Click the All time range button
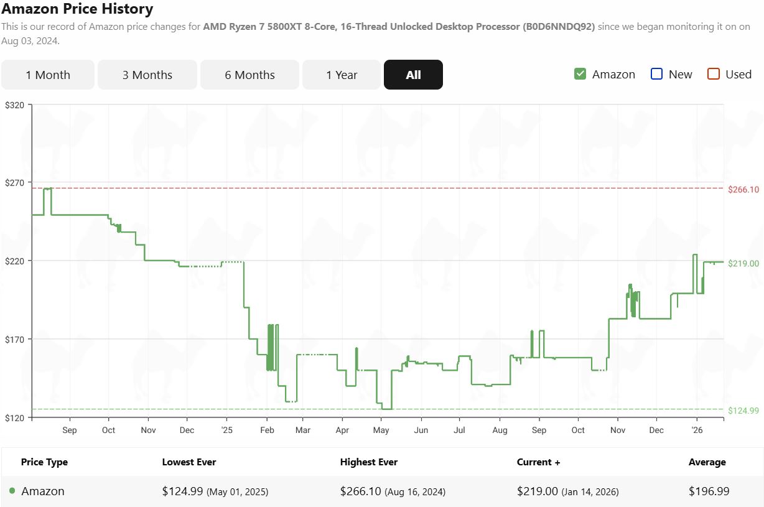This screenshot has height=507, width=764. coord(413,75)
